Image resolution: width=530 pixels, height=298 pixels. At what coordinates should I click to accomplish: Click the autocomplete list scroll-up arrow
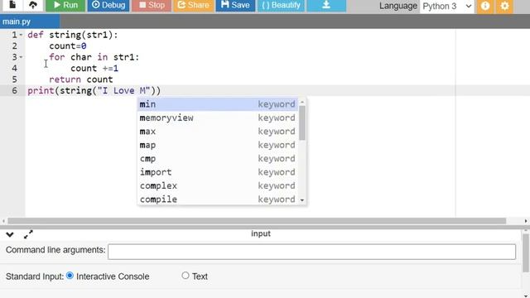[x=302, y=102]
